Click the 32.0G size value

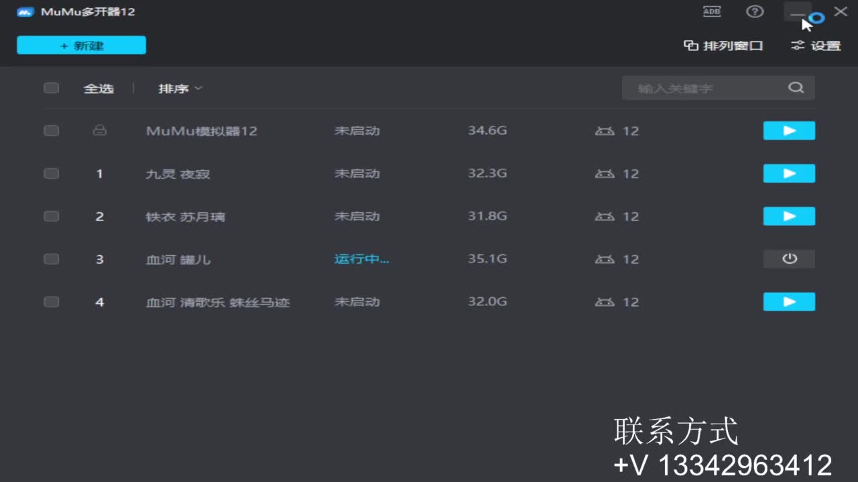coord(487,302)
